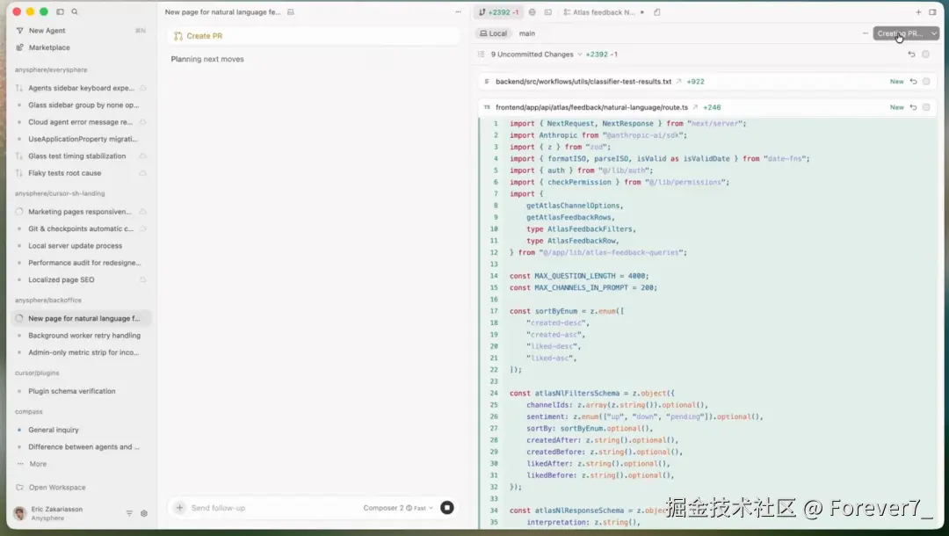The width and height of the screenshot is (949, 536).
Task: Open settings gear in the sidebar footer
Action: (144, 513)
